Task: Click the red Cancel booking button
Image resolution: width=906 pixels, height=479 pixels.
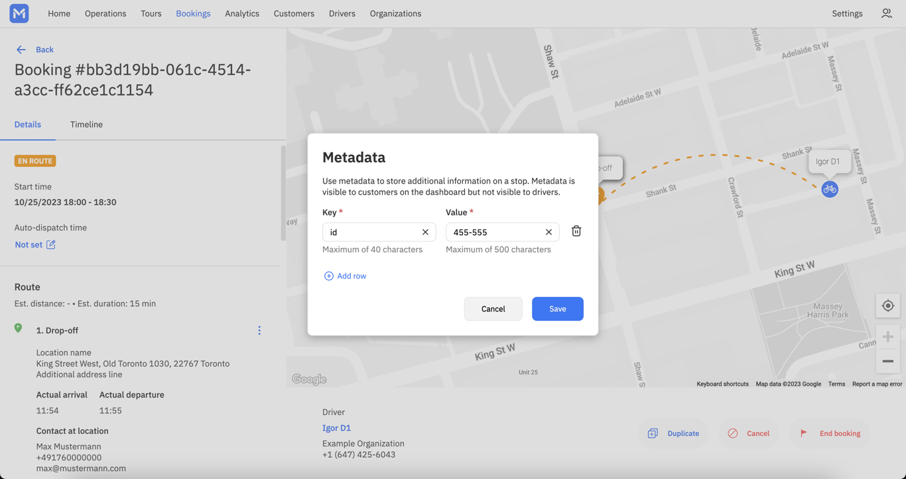Action: pyautogui.click(x=749, y=433)
